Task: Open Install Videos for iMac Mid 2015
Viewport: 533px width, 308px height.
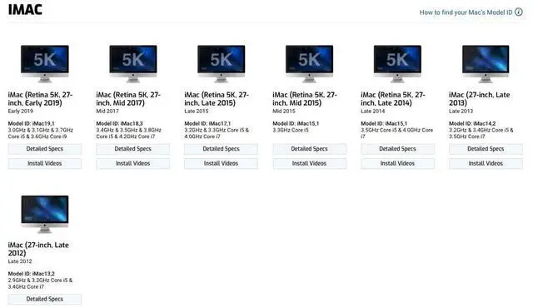Action: pyautogui.click(x=309, y=163)
